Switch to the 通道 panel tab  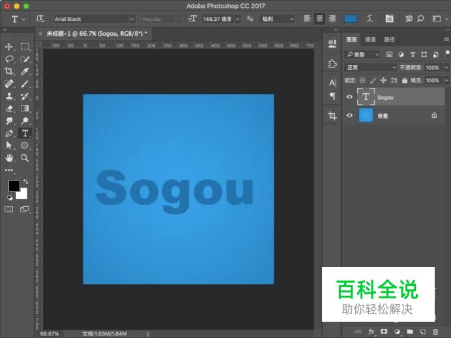(370, 40)
